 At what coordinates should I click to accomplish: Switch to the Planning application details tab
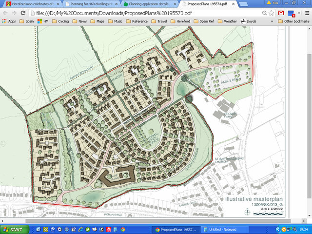tap(147, 4)
